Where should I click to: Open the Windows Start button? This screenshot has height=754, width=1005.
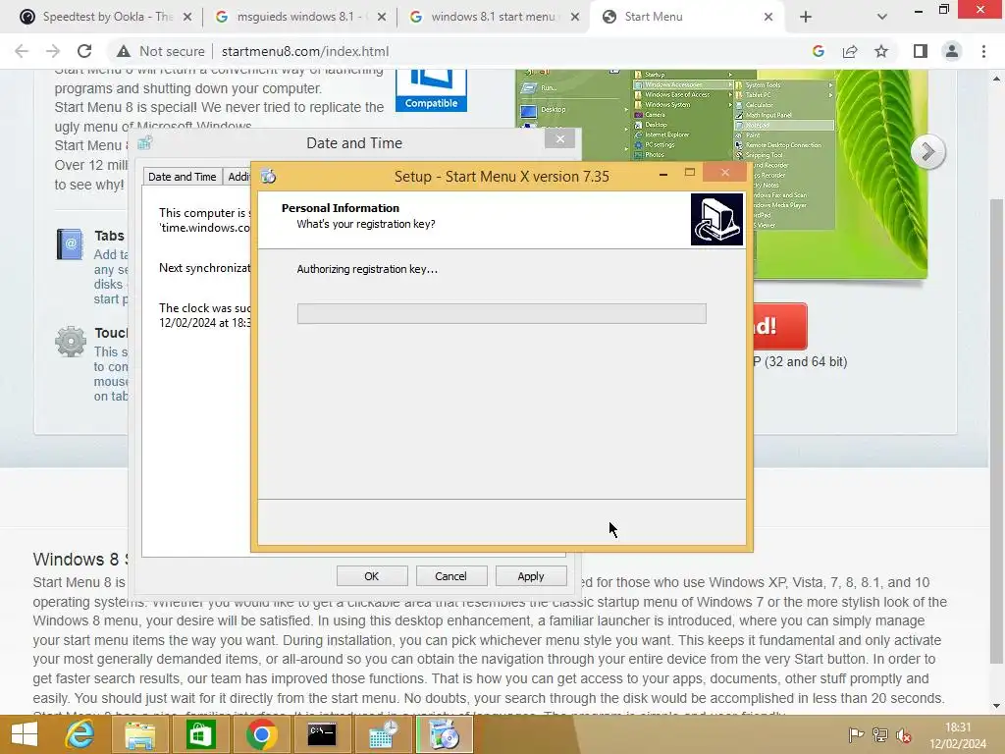tap(25, 734)
